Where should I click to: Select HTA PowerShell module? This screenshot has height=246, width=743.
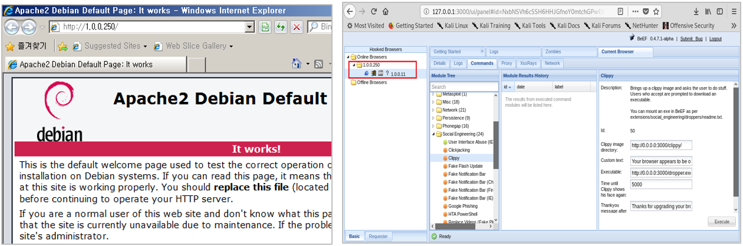463,214
